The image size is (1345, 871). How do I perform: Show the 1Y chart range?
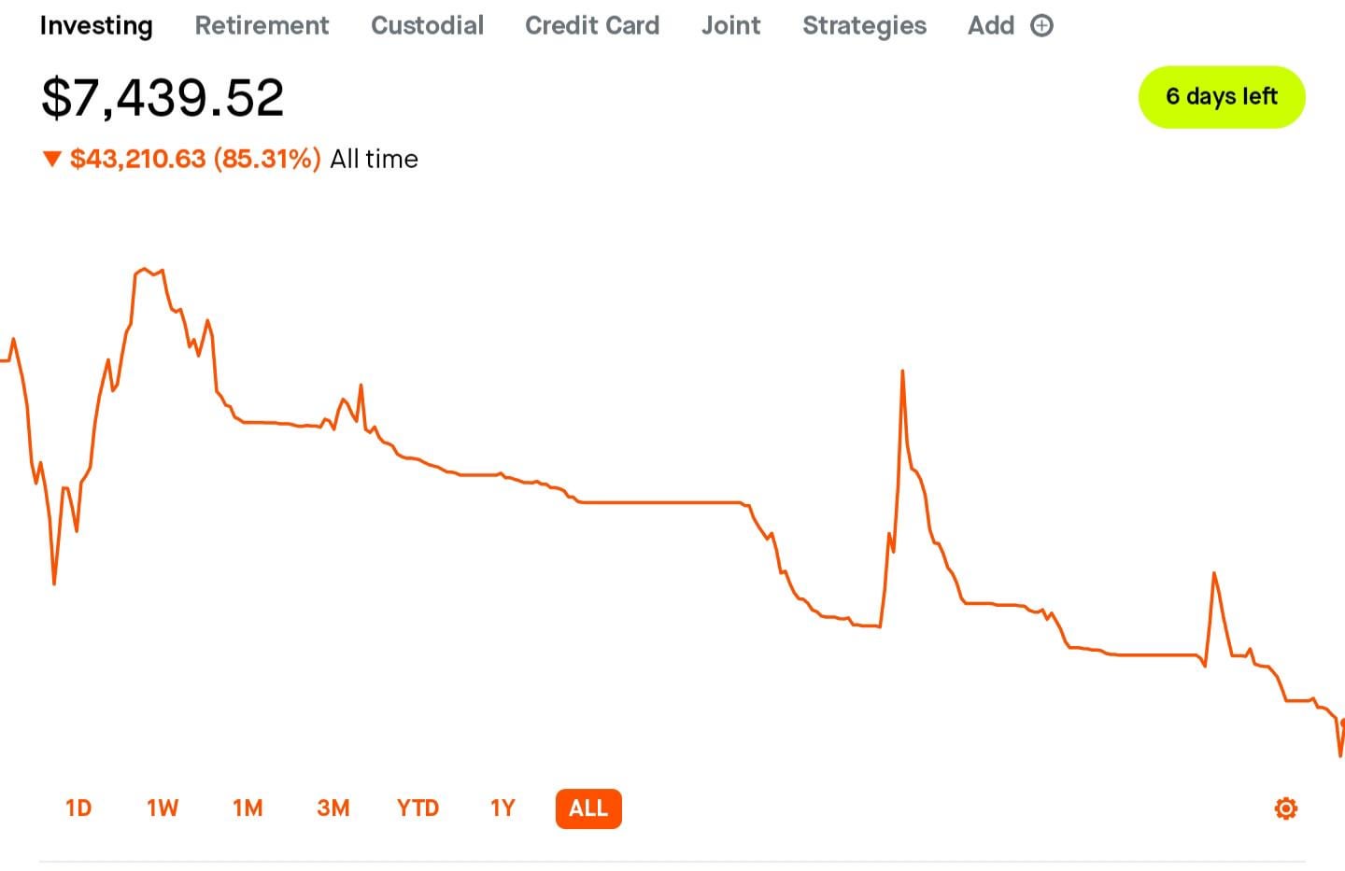503,808
